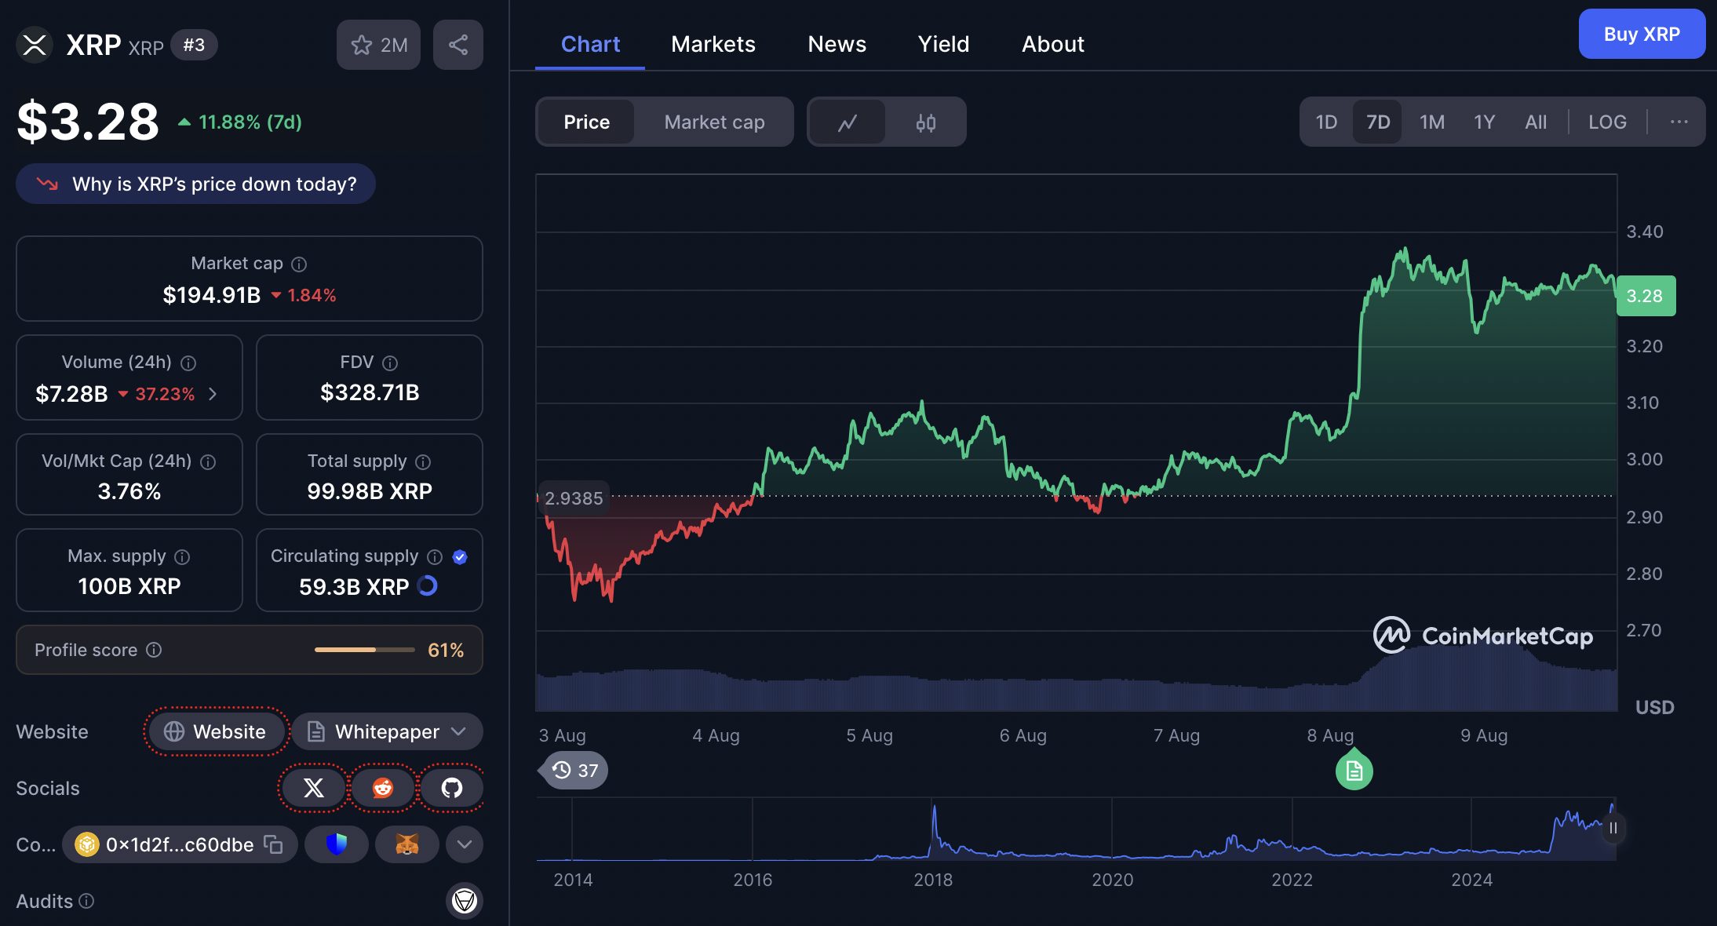Viewport: 1717px width, 926px height.
Task: Set chart range to 1Y
Action: click(1484, 122)
